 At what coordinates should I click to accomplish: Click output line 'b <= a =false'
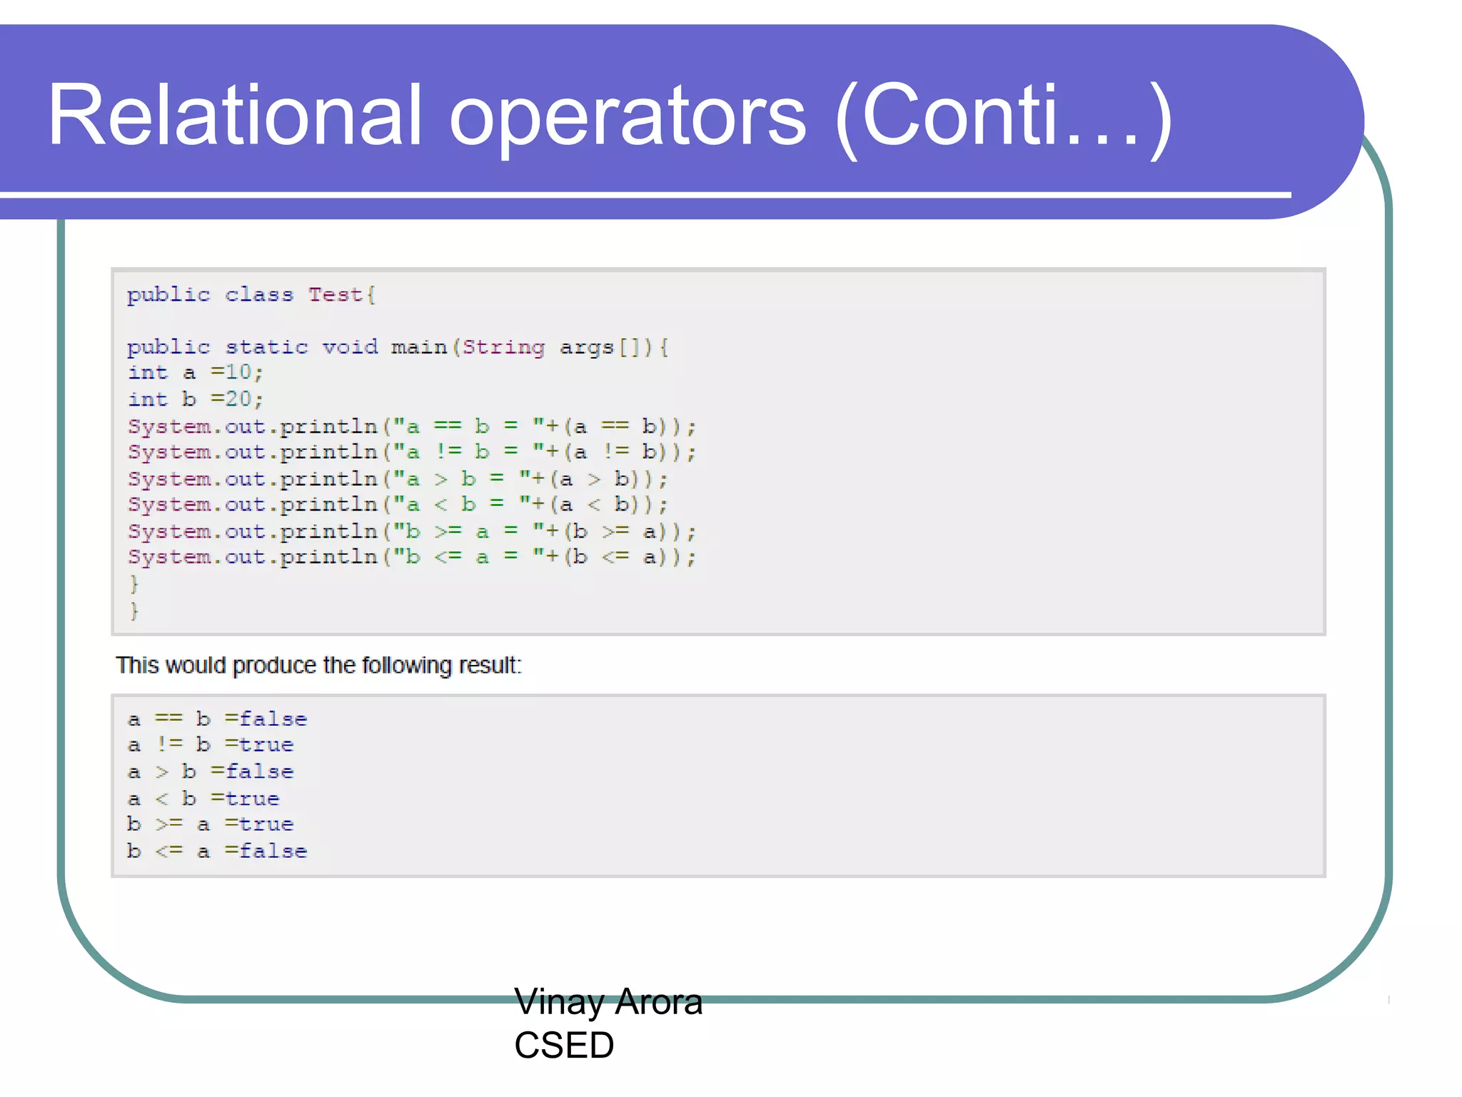coord(217,851)
